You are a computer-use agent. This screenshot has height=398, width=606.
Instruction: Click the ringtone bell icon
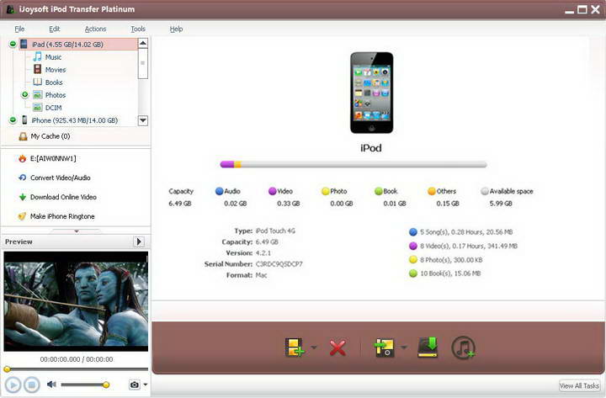click(x=23, y=216)
